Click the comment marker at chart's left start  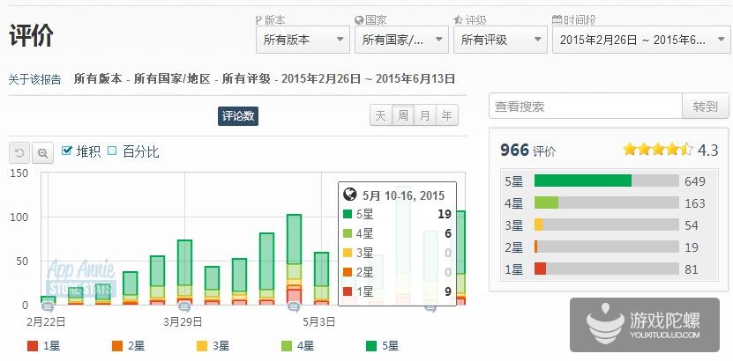(x=48, y=306)
